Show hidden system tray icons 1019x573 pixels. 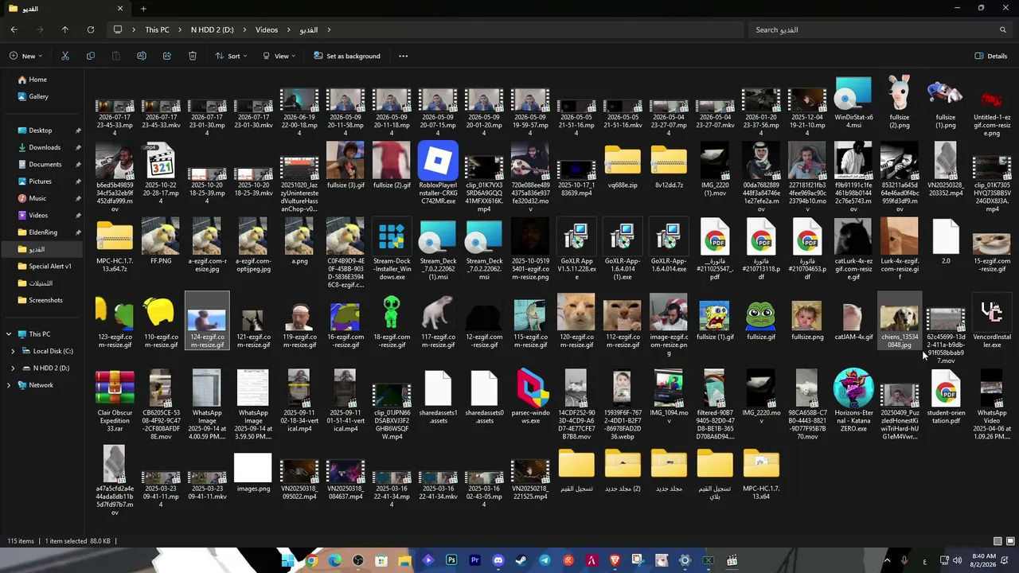(x=887, y=560)
